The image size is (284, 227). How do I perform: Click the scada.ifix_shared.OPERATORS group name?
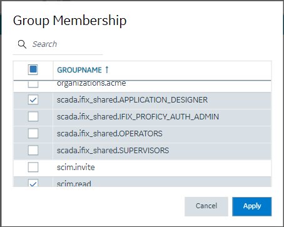109,133
